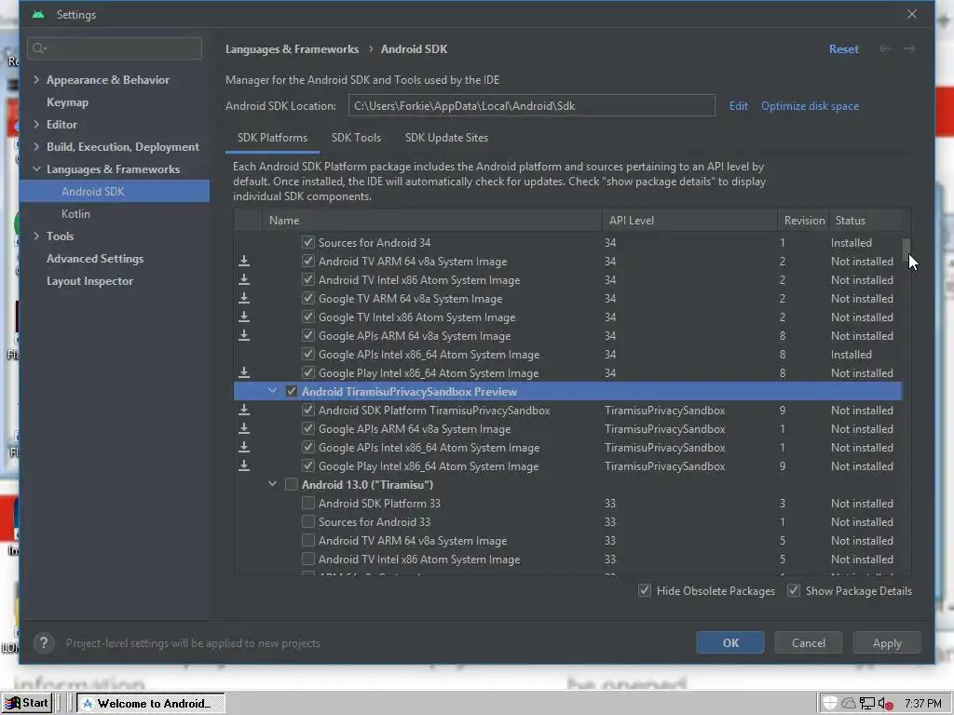Click download icon for Google APIs ARM 64 v8a API 34
This screenshot has width=954, height=715.
point(244,335)
